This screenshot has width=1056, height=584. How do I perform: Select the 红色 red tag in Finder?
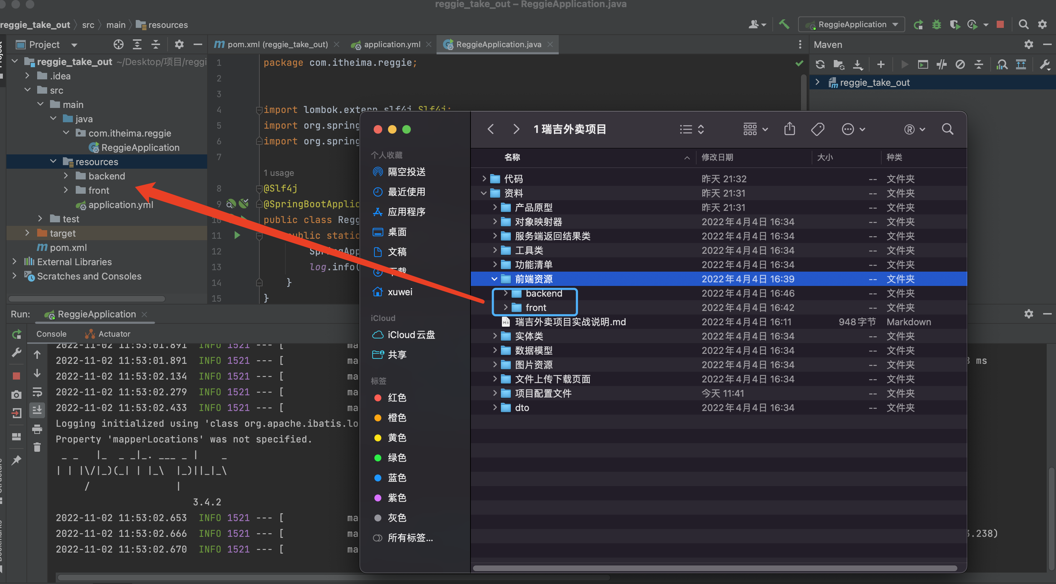point(397,397)
